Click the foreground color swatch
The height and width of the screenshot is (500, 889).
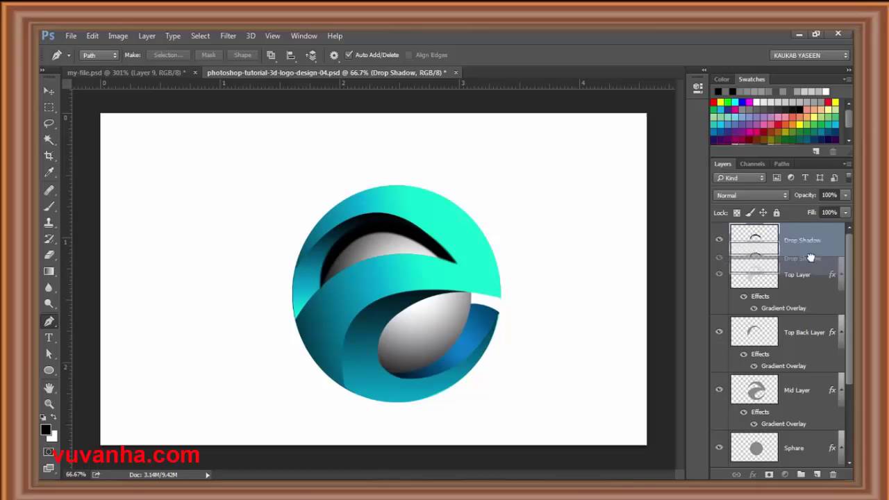46,430
